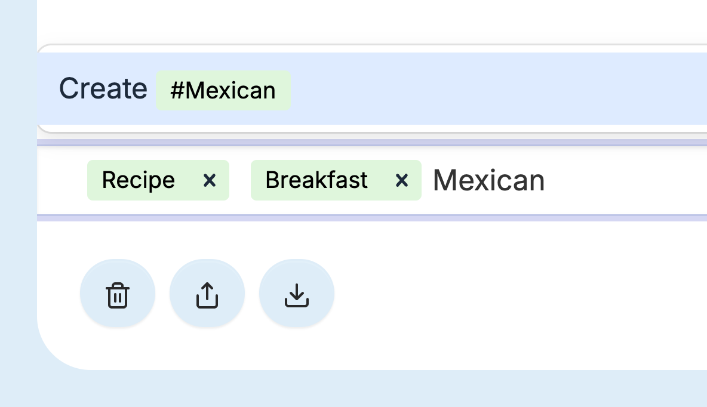
Task: Click the word Mexican in the input
Action: coord(489,180)
